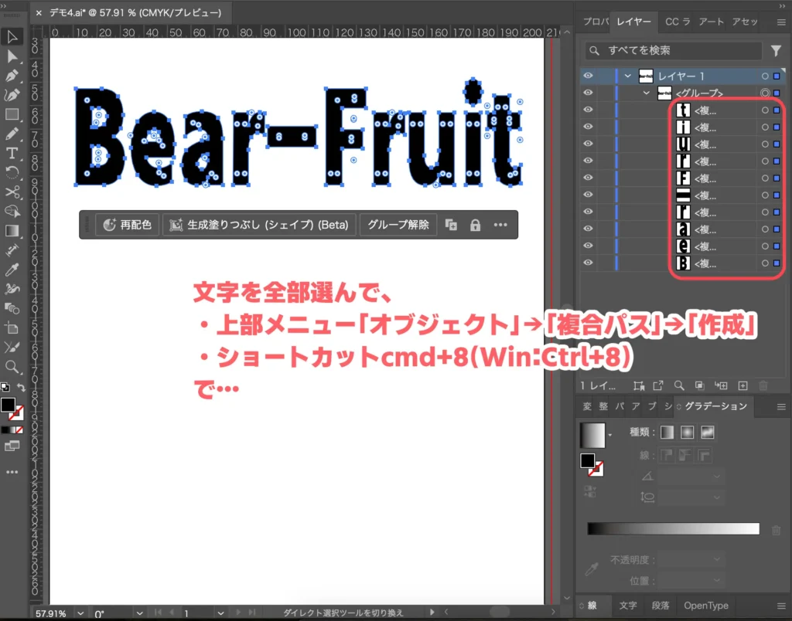Toggle visibility of the グループ row

pos(589,93)
